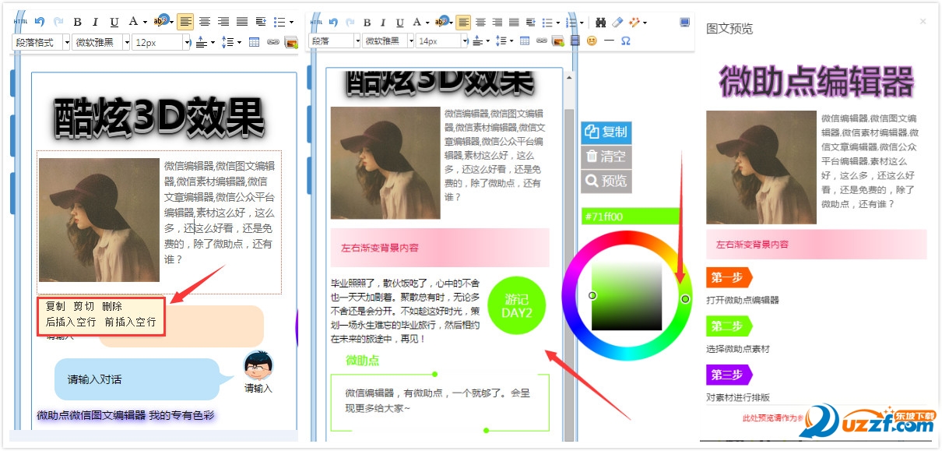Toggle bold in left editor toolbar
The width and height of the screenshot is (942, 451).
point(77,22)
